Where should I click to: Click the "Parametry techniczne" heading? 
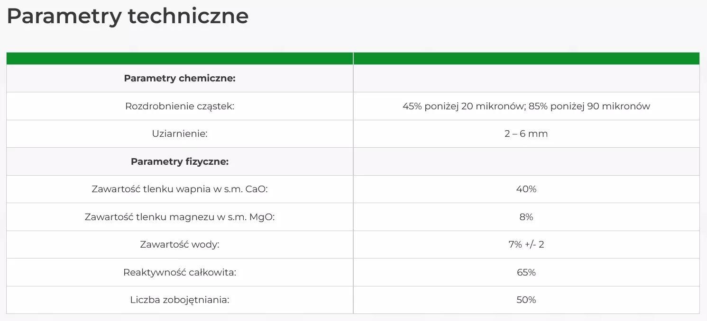tap(128, 17)
